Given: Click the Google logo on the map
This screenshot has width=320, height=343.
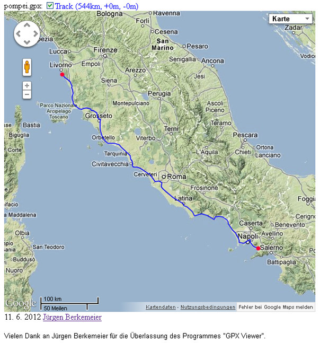Looking at the screenshot, I should pyautogui.click(x=21, y=304).
